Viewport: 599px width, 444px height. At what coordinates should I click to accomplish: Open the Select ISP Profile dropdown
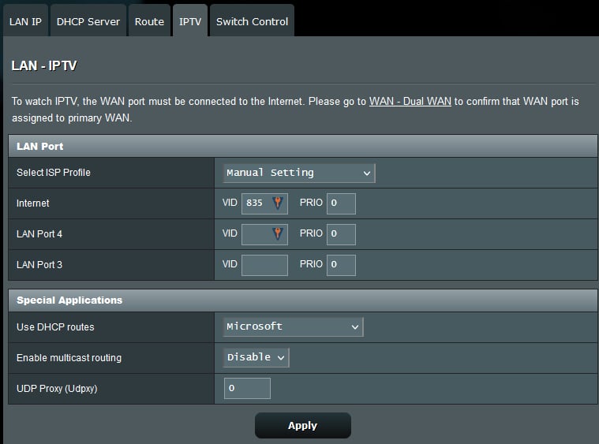[298, 173]
